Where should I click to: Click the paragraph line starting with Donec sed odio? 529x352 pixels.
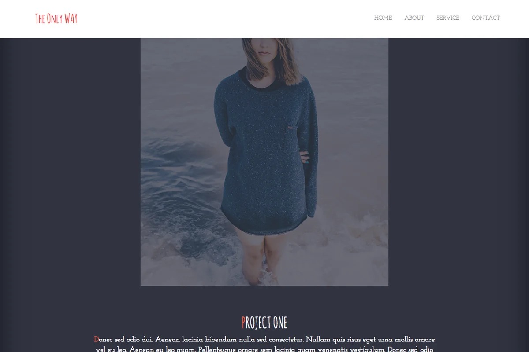pyautogui.click(x=264, y=340)
